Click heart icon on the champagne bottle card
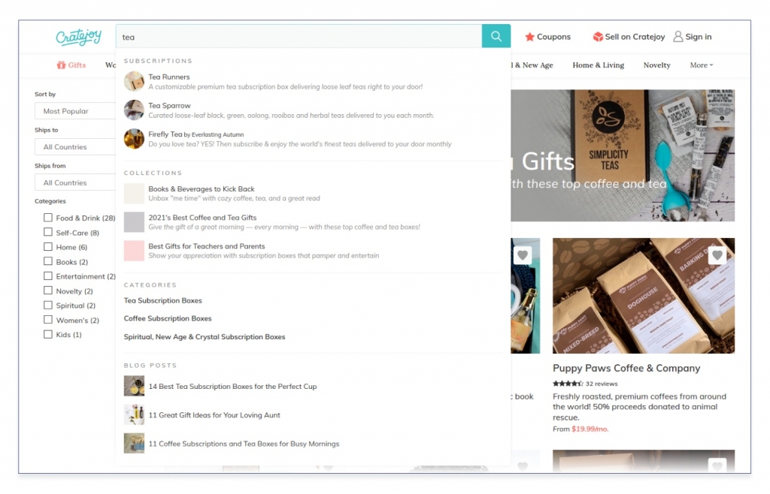Screen dimensions: 770x494 tap(523, 255)
